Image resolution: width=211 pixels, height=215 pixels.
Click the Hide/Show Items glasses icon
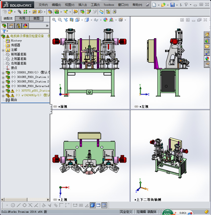coord(96,20)
